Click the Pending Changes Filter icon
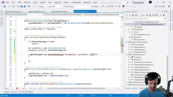173x97 pixels. click(x=142, y=15)
